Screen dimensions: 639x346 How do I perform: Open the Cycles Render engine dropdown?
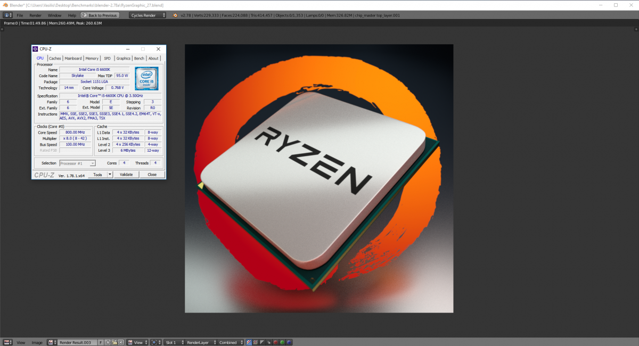[x=147, y=15]
